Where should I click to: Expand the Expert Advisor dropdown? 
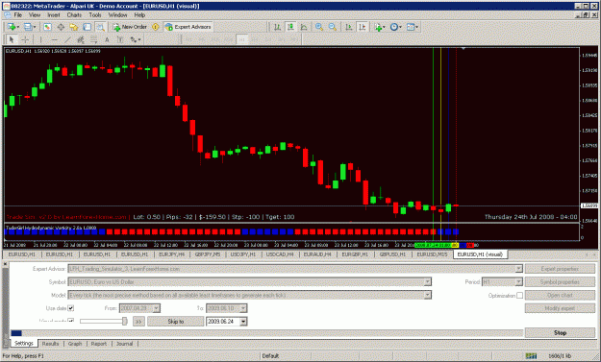tap(518, 269)
